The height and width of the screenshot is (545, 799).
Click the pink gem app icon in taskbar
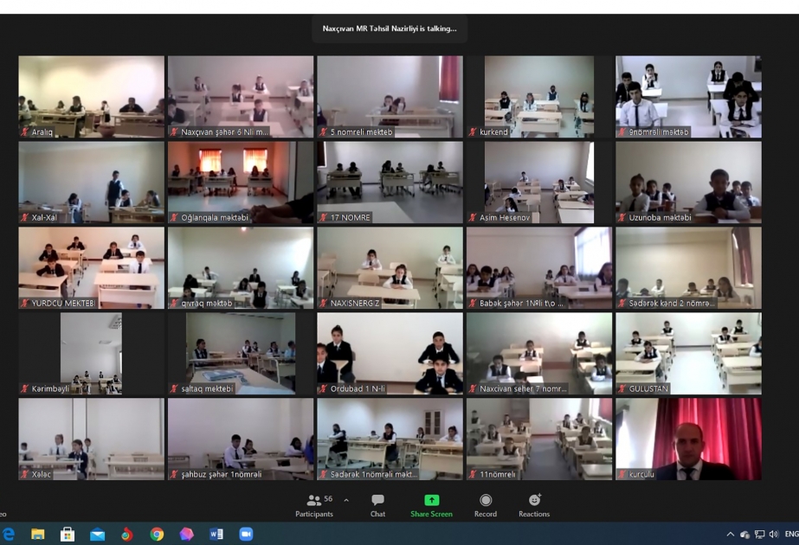(186, 534)
